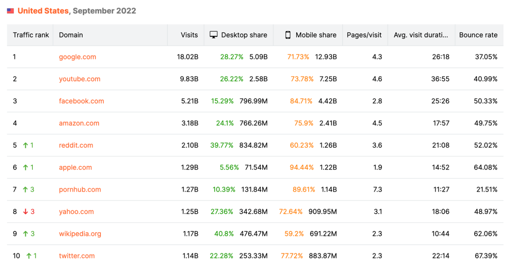Click the Pages/visit column header
Viewport: 510px width, 264px height.
(364, 35)
